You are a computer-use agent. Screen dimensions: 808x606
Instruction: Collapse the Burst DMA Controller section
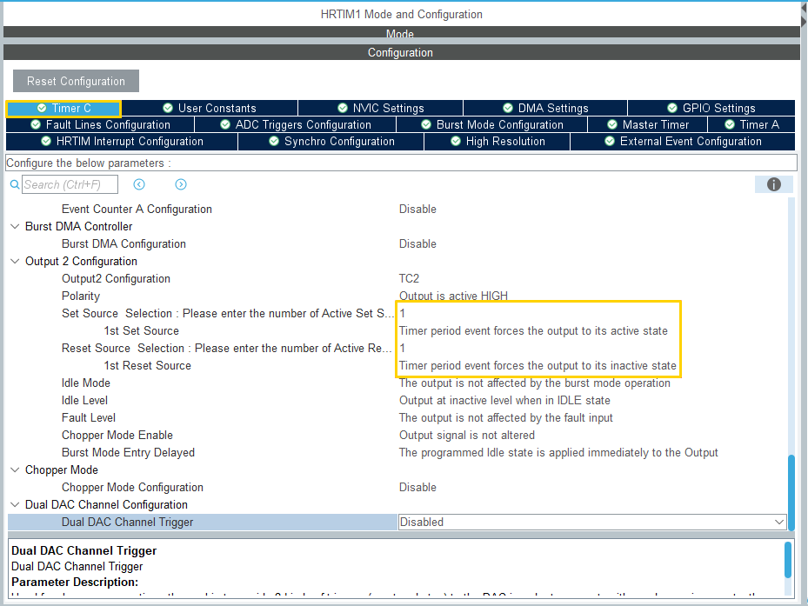click(15, 227)
